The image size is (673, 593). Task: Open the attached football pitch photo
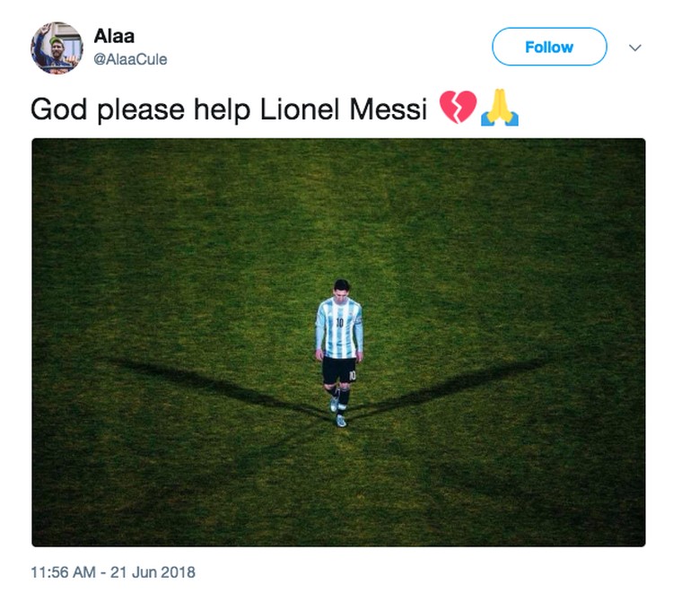pyautogui.click(x=338, y=342)
